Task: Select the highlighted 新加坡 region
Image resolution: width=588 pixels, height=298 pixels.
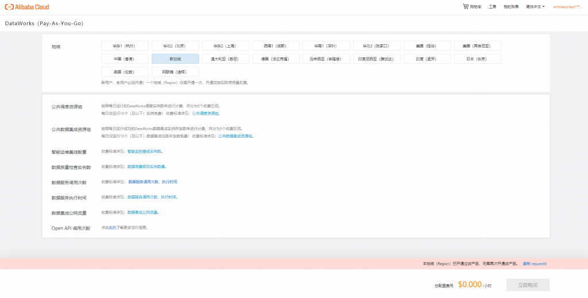Action: point(175,59)
